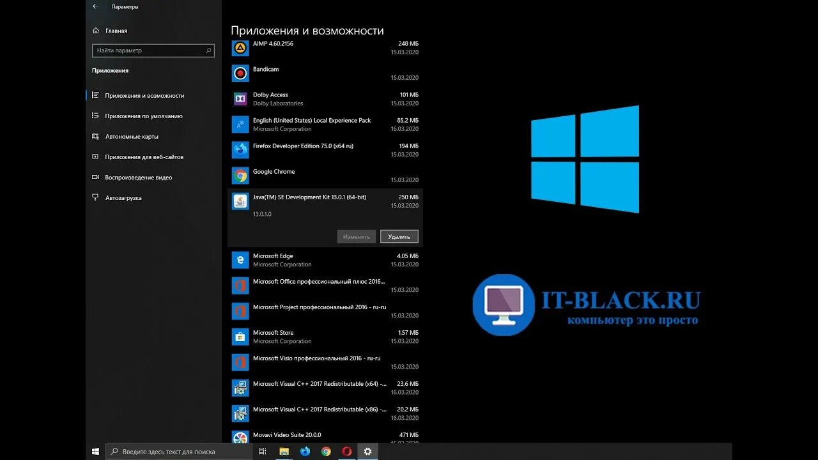818x460 pixels.
Task: Click the Найти параметр search field
Action: (153, 50)
